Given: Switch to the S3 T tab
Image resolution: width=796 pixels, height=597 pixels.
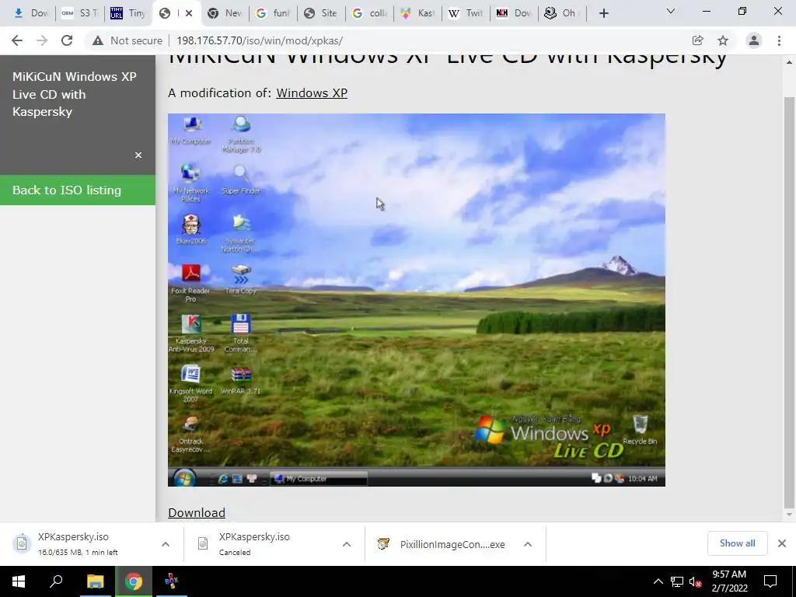Looking at the screenshot, I should [x=80, y=13].
